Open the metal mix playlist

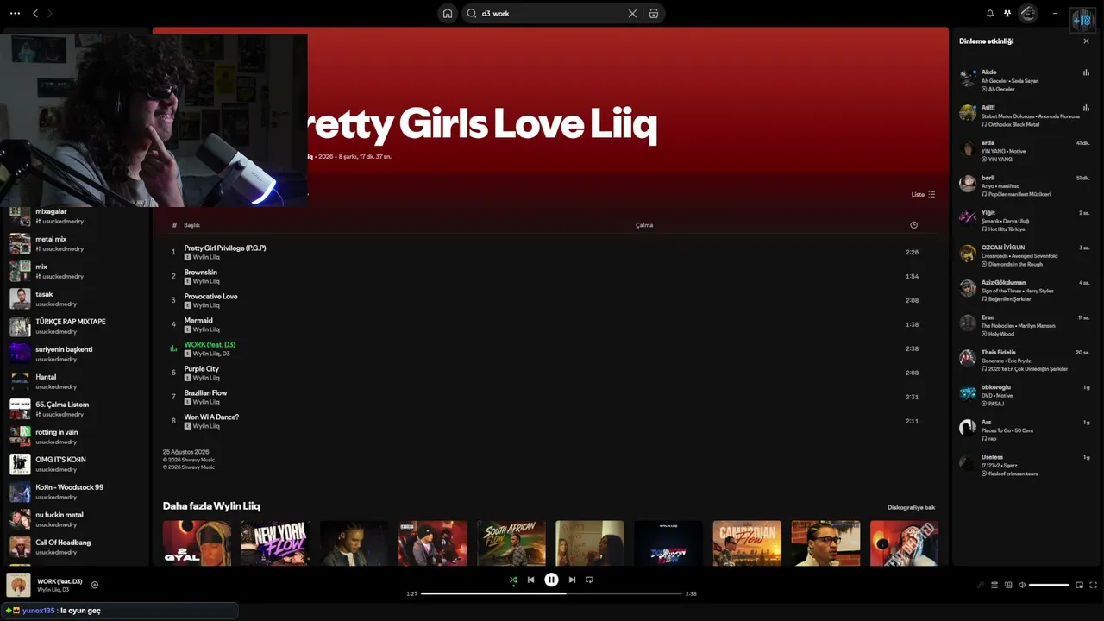coord(76,243)
